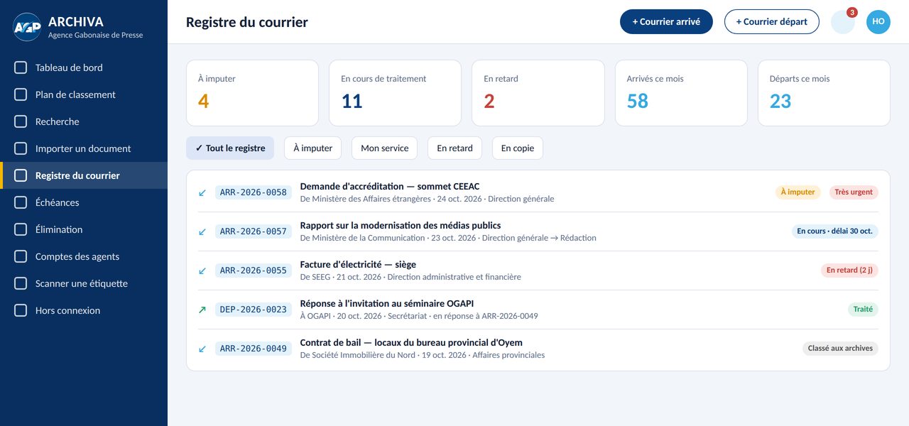Click reference ARR-2026-0055
The width and height of the screenshot is (909, 426).
click(254, 271)
